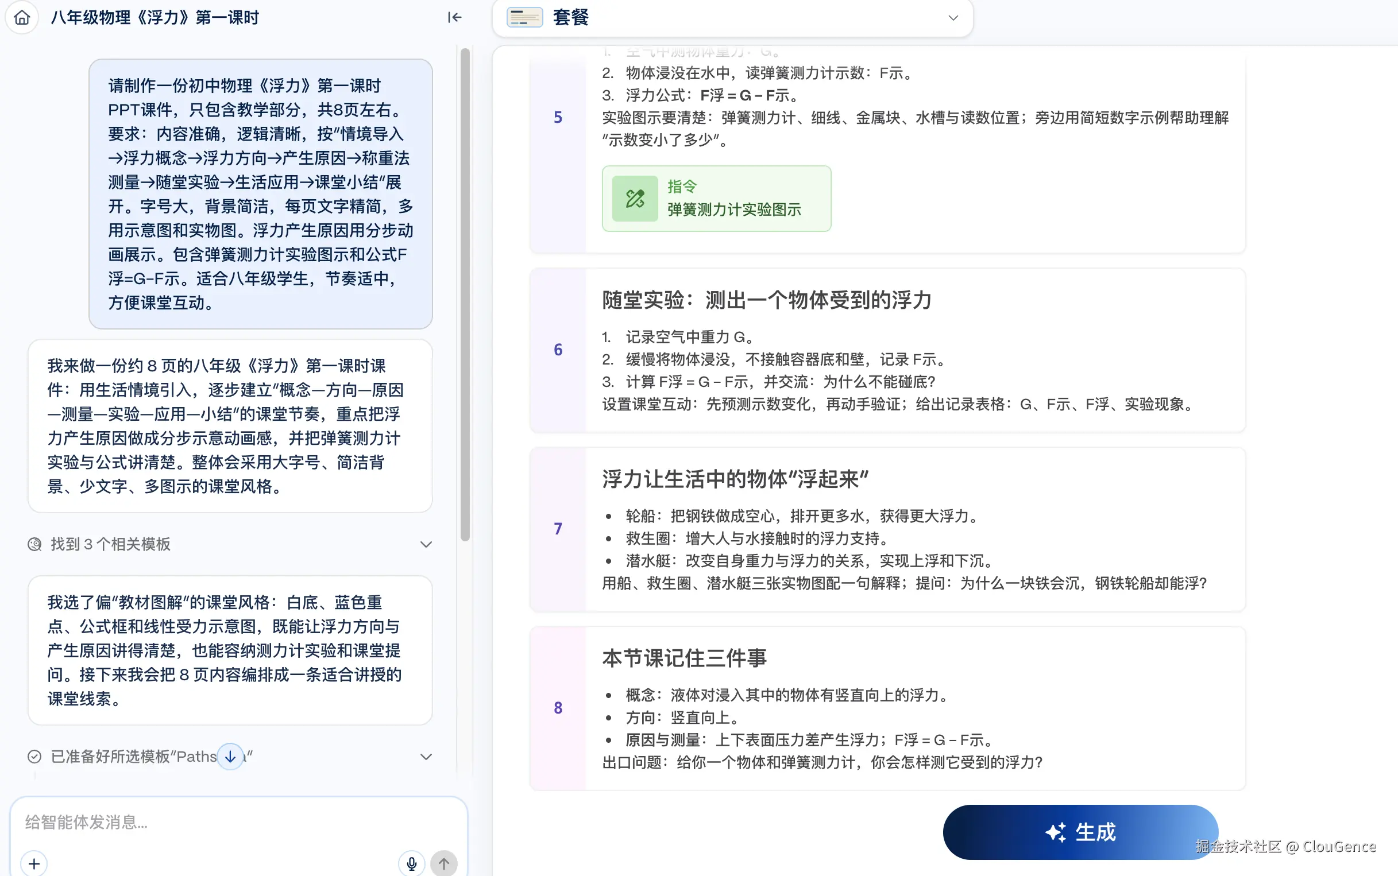Click the template thumbnail beside 套餐
Viewport: 1398px width, 876px height.
[x=524, y=18]
